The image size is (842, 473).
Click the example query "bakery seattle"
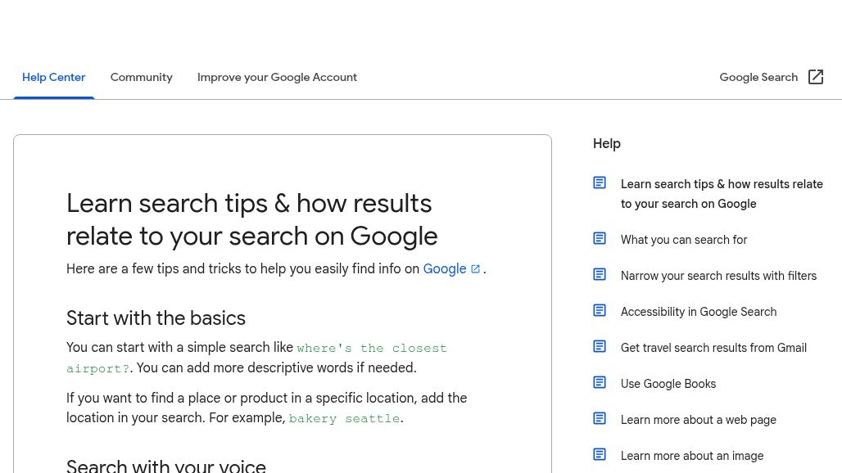(x=343, y=418)
